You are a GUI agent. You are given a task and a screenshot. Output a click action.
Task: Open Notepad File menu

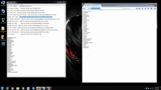click(8, 4)
